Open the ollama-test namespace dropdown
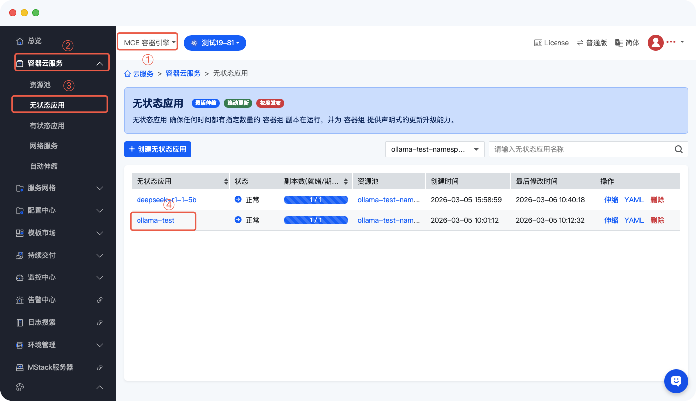This screenshot has width=696, height=401. (434, 149)
